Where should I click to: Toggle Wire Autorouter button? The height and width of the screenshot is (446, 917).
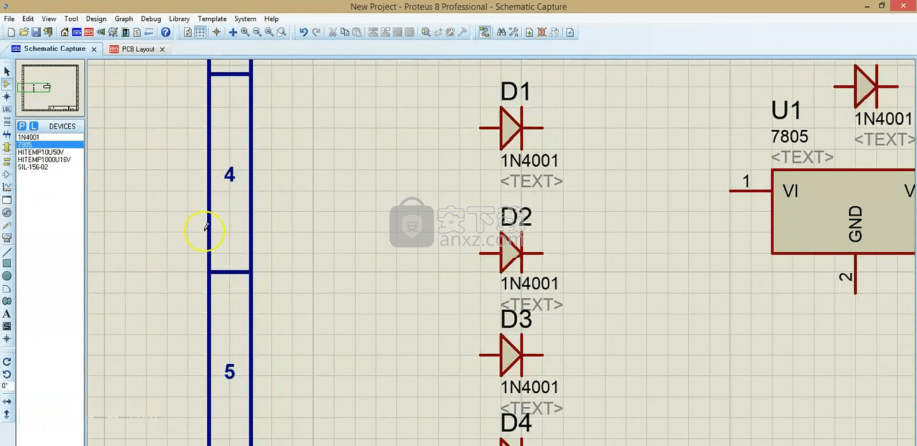pos(484,32)
